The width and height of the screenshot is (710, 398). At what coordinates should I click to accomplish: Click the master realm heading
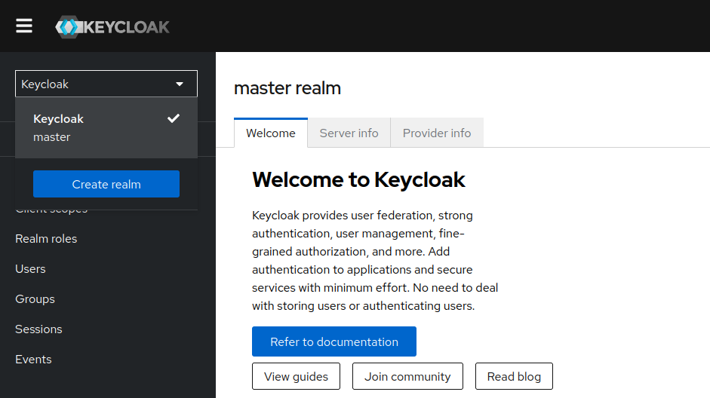click(287, 88)
